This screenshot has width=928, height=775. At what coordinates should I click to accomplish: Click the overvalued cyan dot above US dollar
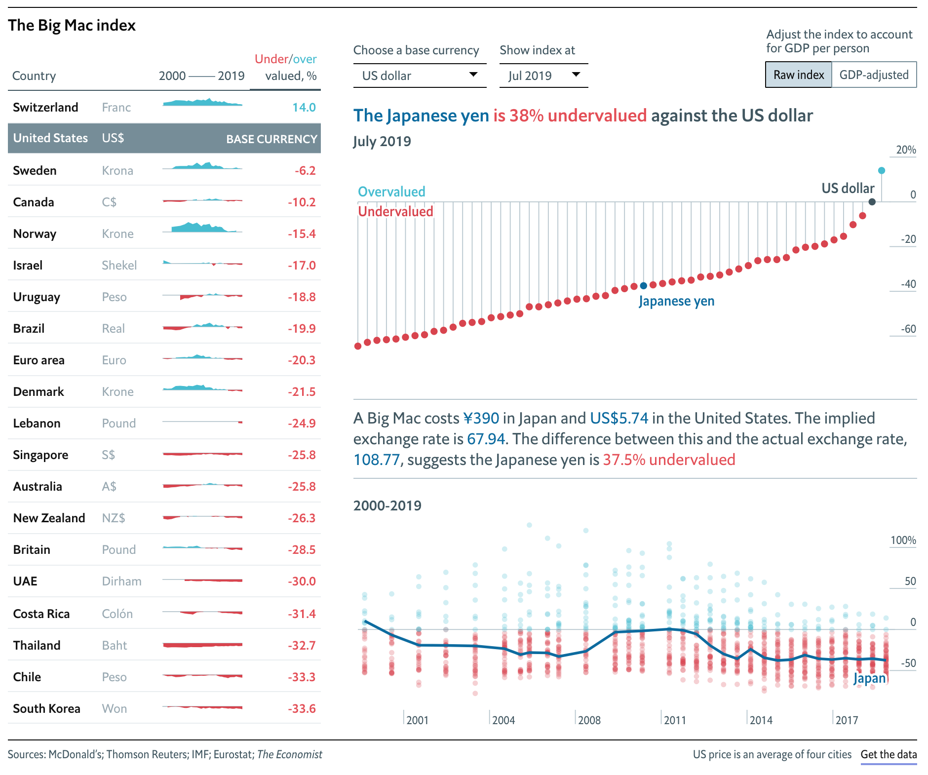click(x=882, y=170)
